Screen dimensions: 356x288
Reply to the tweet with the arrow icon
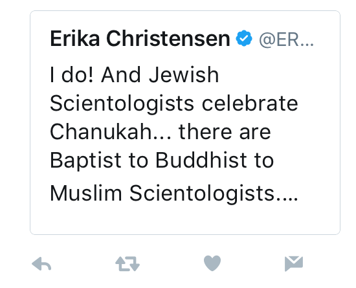41,263
